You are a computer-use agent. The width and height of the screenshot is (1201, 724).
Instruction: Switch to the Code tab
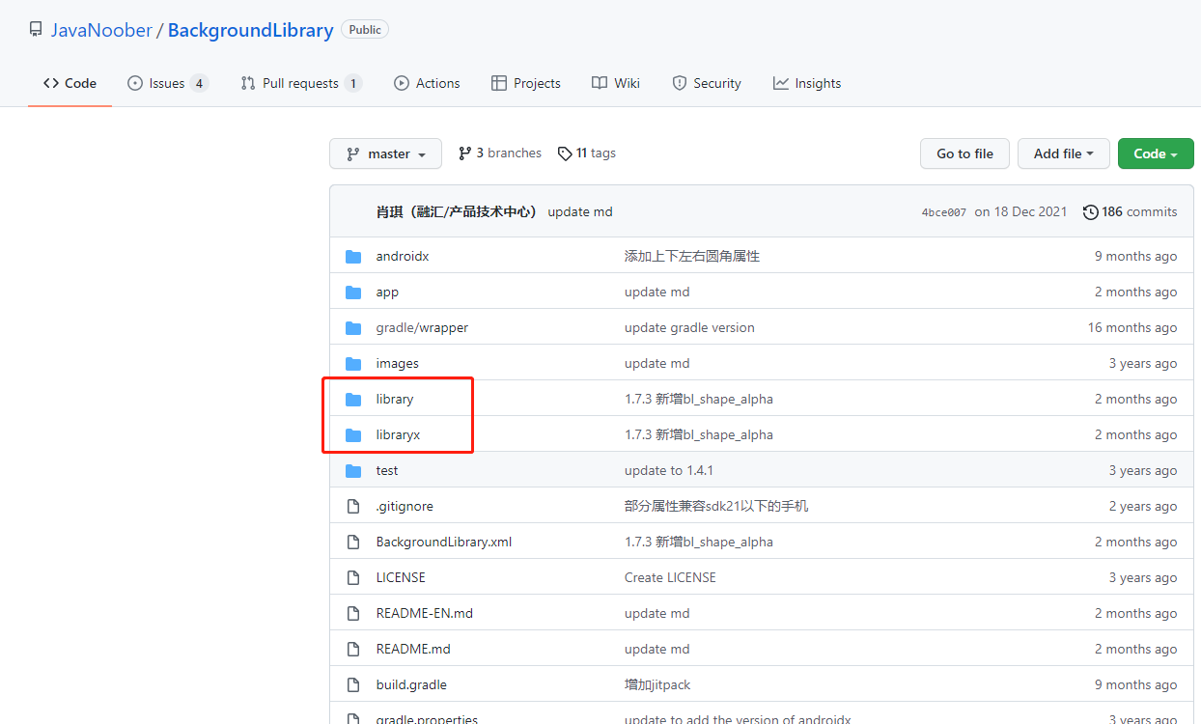(70, 83)
